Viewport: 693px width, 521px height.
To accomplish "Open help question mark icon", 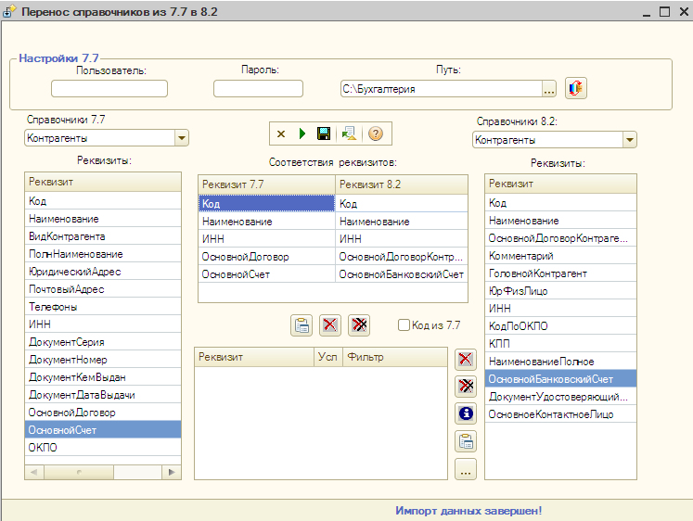I will tap(375, 133).
